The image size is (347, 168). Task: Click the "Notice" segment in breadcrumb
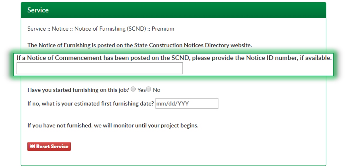[x=60, y=29]
